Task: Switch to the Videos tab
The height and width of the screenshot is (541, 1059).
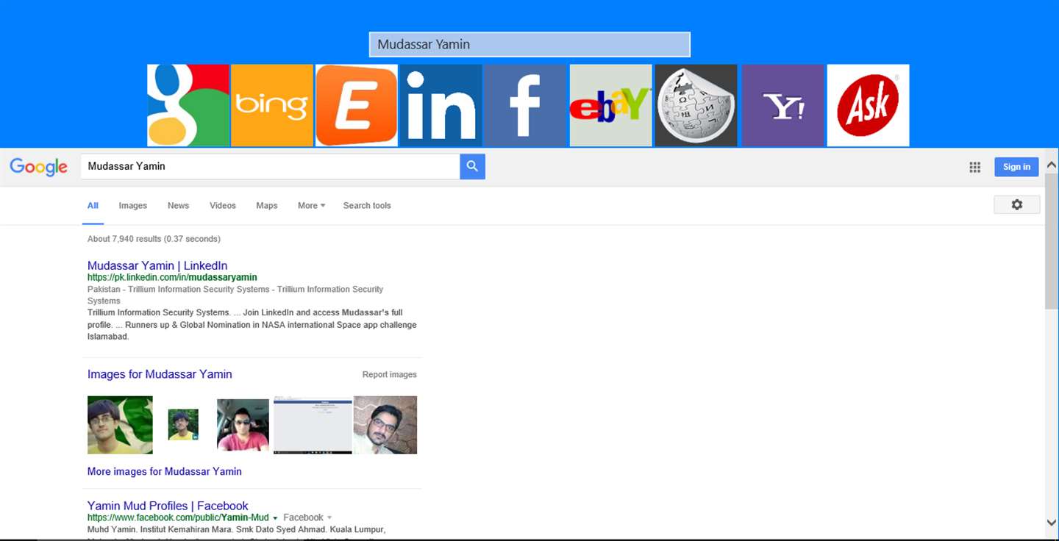Action: click(x=223, y=206)
